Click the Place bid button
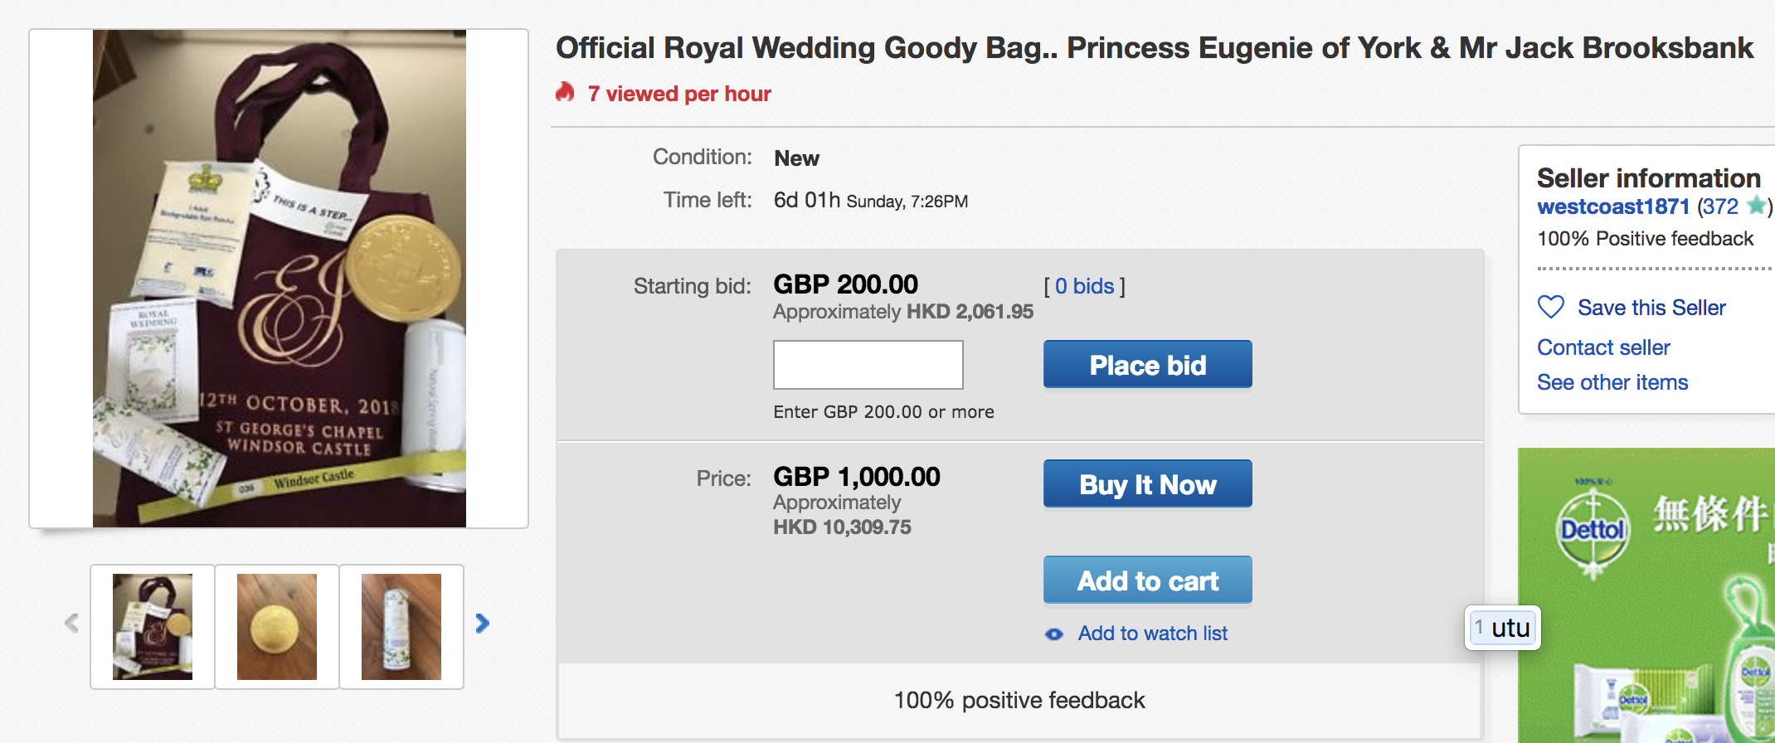 tap(1148, 364)
